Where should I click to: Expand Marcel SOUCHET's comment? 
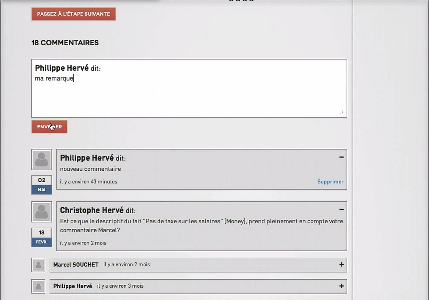click(x=341, y=264)
